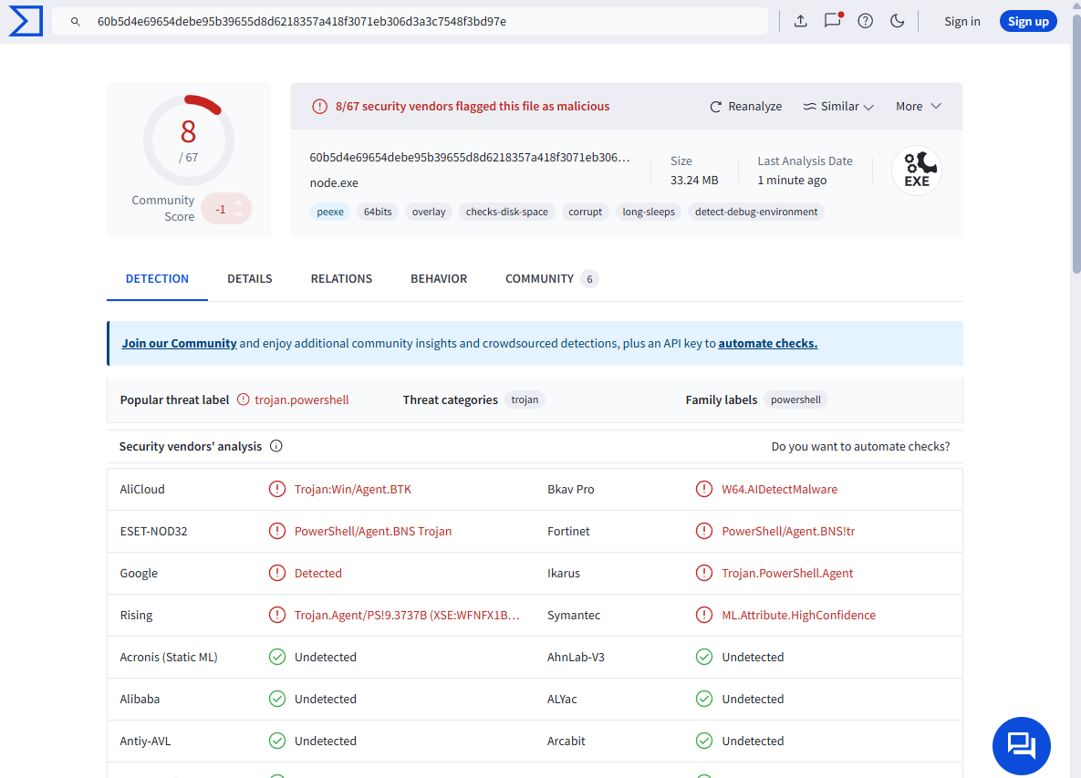Open the notifications chat icon

pos(832,21)
